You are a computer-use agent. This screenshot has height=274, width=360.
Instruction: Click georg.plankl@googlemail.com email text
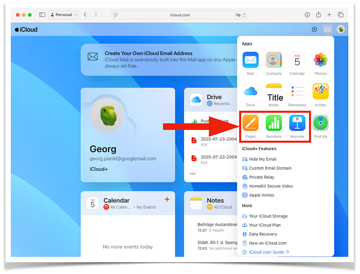[x=123, y=158]
